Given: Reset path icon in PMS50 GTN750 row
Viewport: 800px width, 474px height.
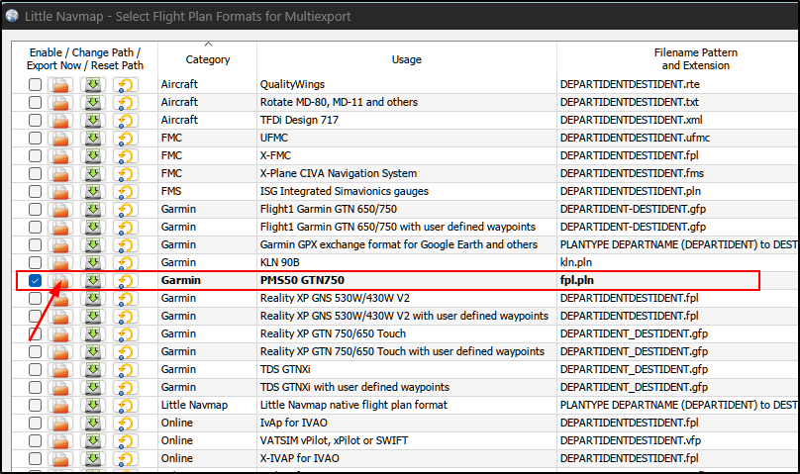Looking at the screenshot, I should [126, 280].
